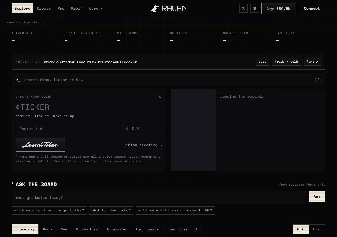The height and width of the screenshot is (237, 337).
Task: Click the terminal prompt icon in search bar
Action: (x=18, y=80)
